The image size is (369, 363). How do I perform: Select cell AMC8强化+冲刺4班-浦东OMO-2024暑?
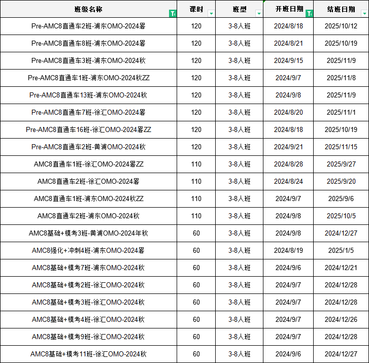point(88,250)
